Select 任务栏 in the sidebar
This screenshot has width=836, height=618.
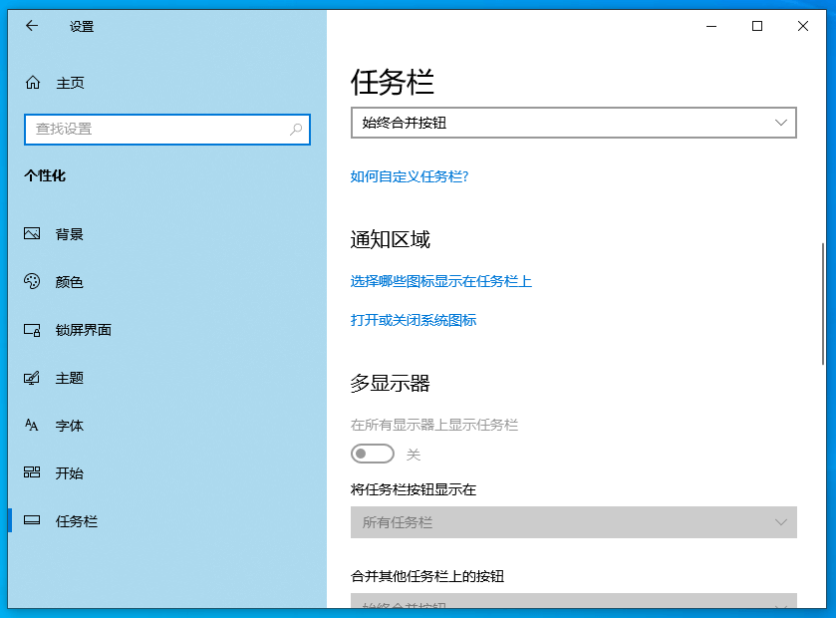click(76, 521)
